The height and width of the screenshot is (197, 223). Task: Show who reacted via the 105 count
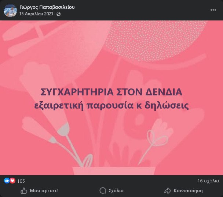pos(21,181)
